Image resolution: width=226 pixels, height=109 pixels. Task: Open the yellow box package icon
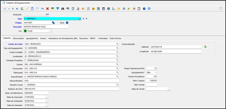click(119, 9)
